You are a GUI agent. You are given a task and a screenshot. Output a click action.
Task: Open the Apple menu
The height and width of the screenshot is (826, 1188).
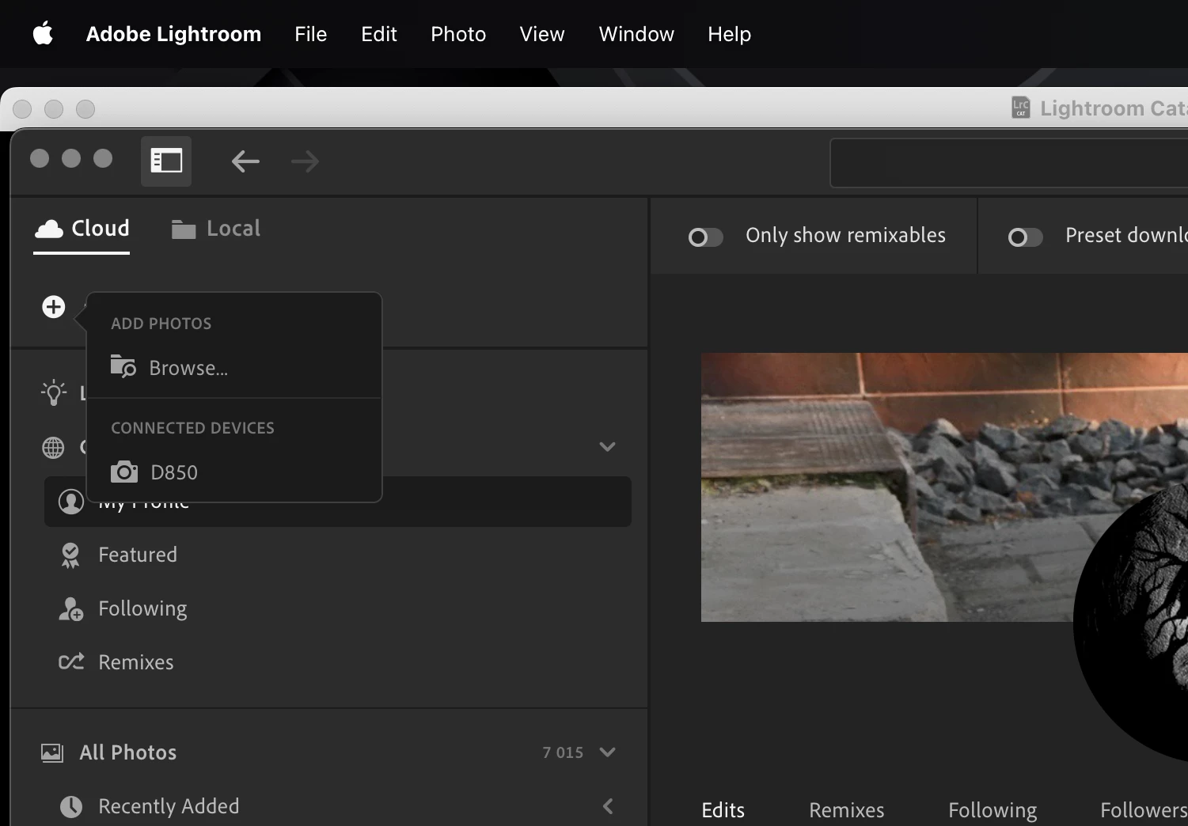pos(43,34)
